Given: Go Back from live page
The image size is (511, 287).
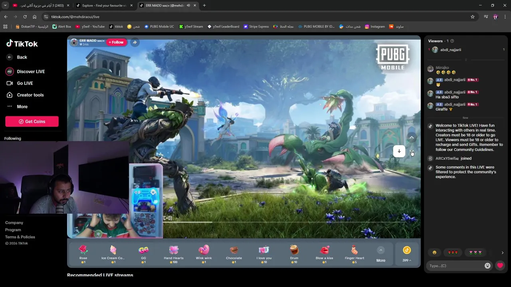Looking at the screenshot, I should pyautogui.click(x=17, y=57).
